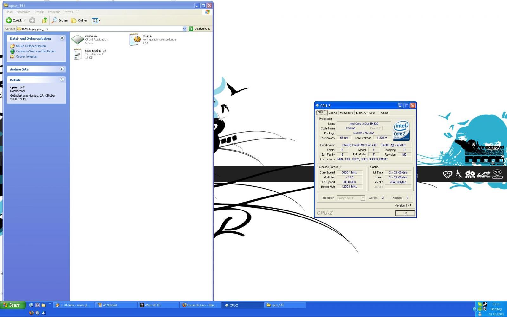Open the Favoriten menu
The height and width of the screenshot is (317, 507).
tap(54, 12)
